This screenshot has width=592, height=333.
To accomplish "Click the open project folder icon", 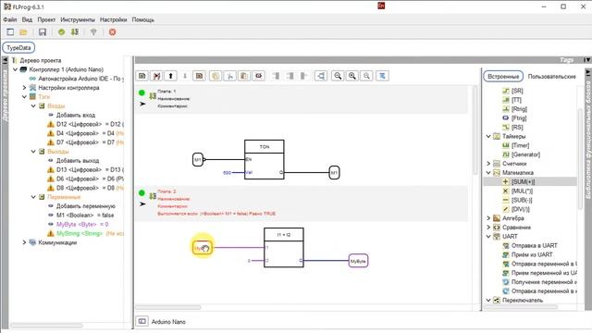I will click(23, 32).
